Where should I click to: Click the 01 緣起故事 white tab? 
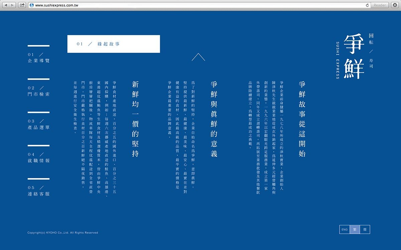click(x=114, y=44)
